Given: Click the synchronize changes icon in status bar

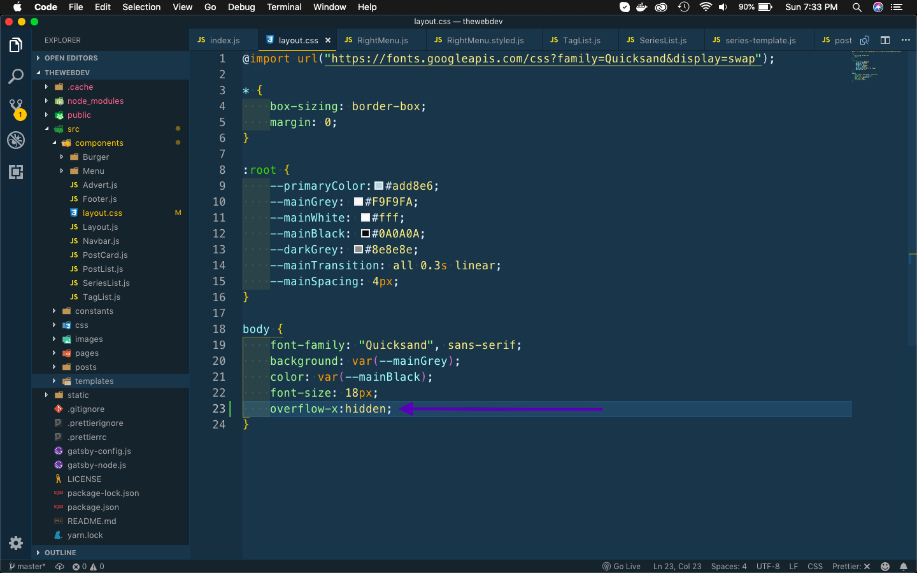Looking at the screenshot, I should pyautogui.click(x=60, y=567).
